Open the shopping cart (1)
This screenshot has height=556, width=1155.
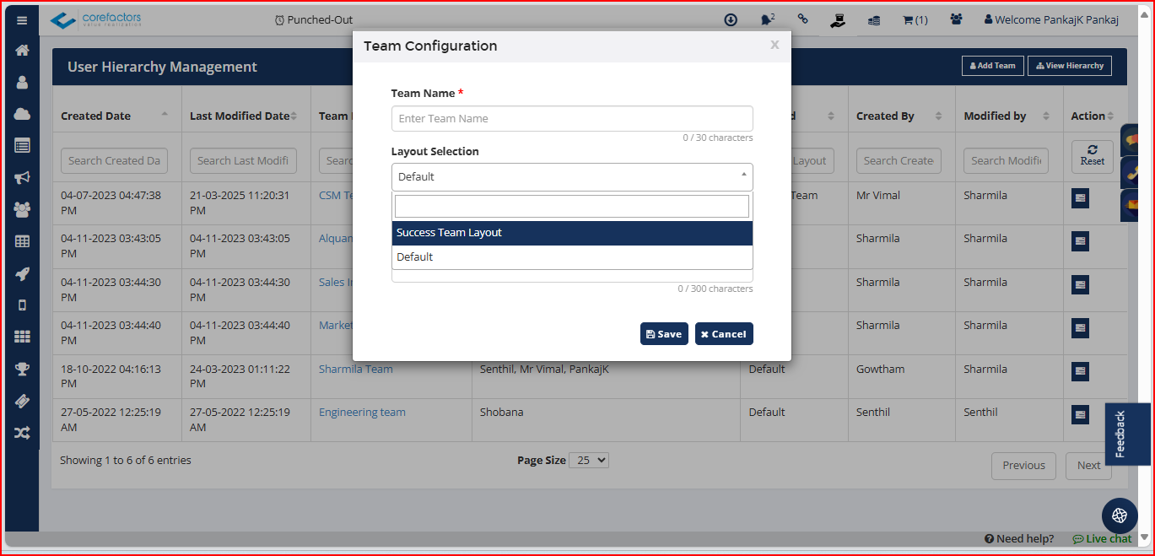[915, 20]
